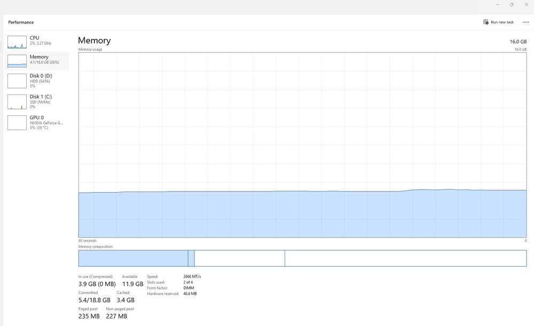Select the CPU mini graph thumbnail
This screenshot has height=326, width=534.
tap(17, 43)
